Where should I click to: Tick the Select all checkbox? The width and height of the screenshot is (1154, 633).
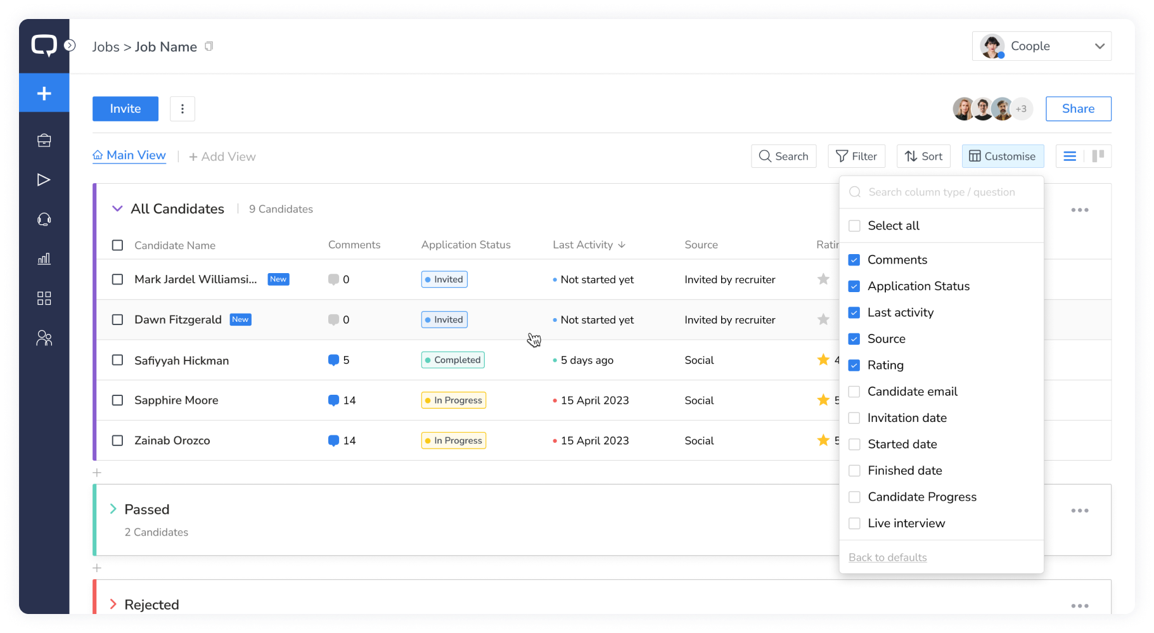tap(854, 226)
